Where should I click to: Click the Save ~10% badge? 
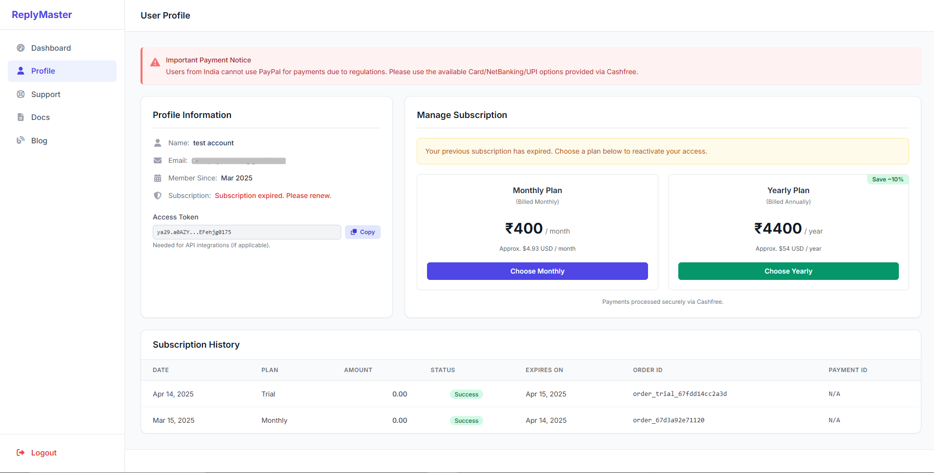[x=888, y=179]
